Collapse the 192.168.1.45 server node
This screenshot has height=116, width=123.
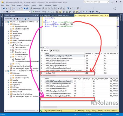pyautogui.click(x=6, y=22)
